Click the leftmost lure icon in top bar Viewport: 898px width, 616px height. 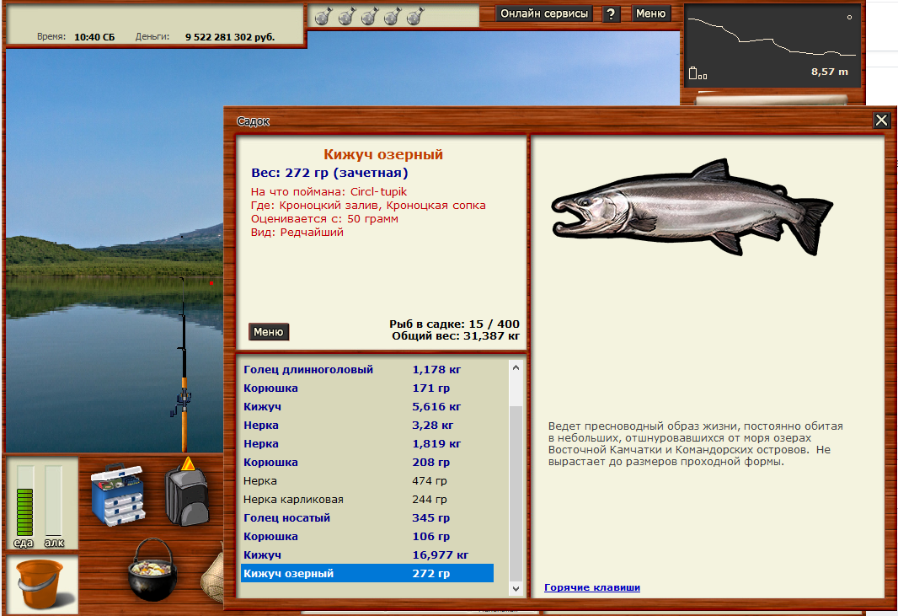tap(323, 16)
